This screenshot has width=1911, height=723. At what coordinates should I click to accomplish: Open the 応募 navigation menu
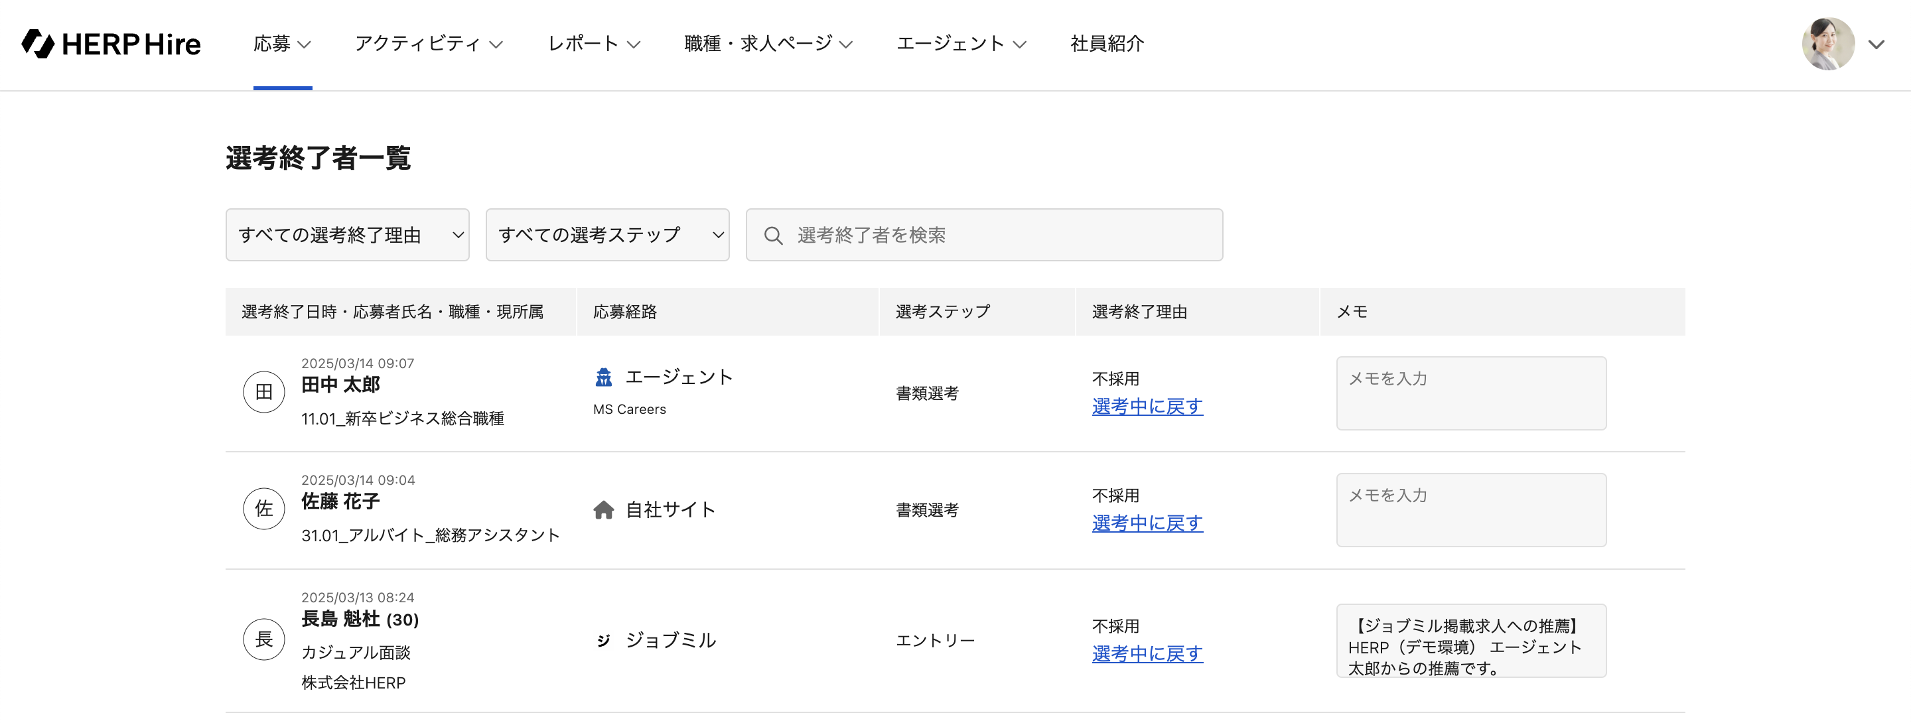coord(282,44)
